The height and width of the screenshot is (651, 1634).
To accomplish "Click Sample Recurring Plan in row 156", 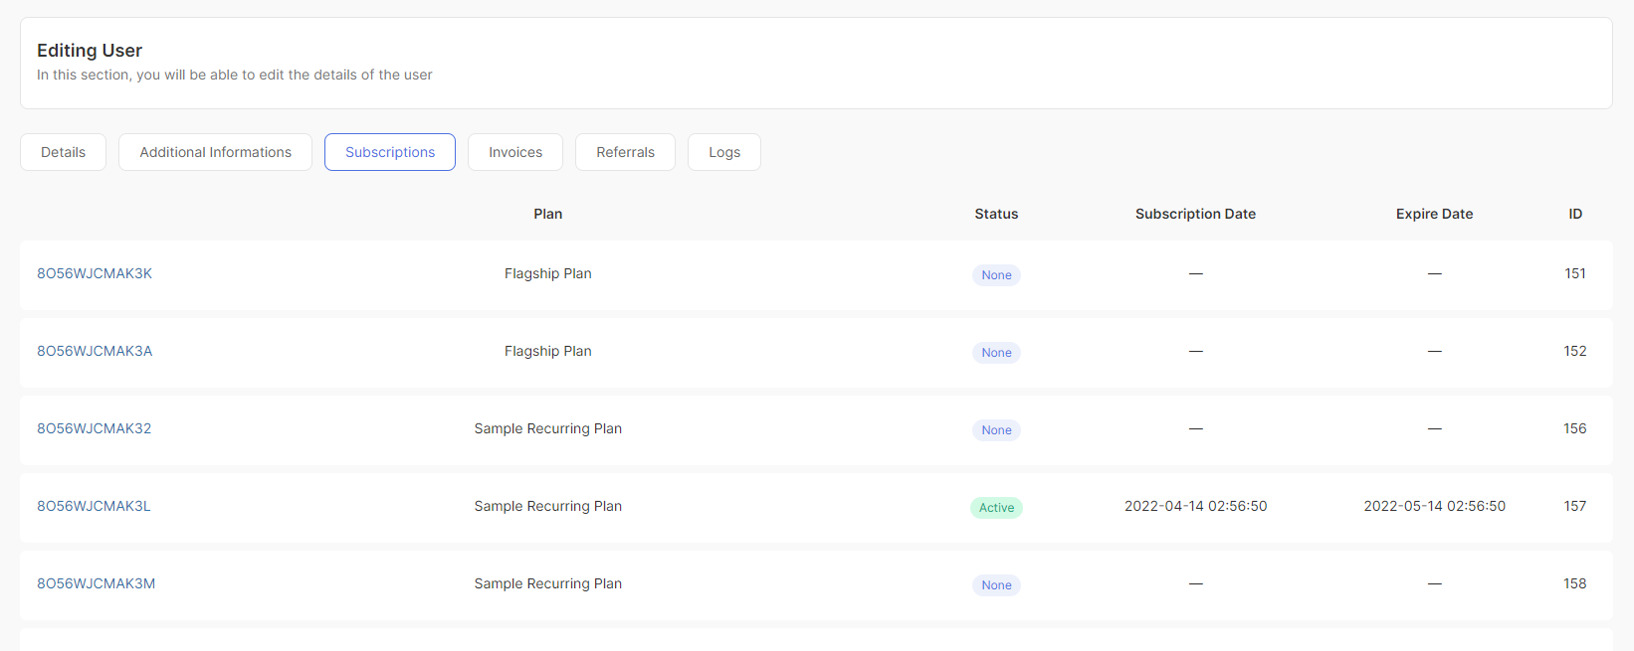I will pos(548,428).
